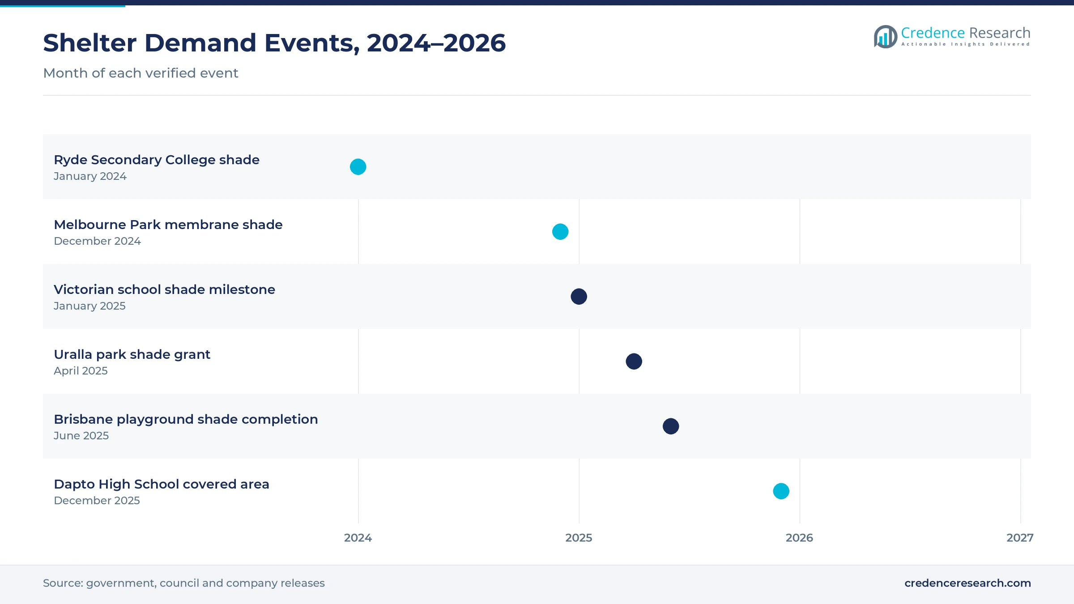This screenshot has height=604, width=1074.
Task: Click the 'Victorian school shade milestone' label
Action: point(164,289)
